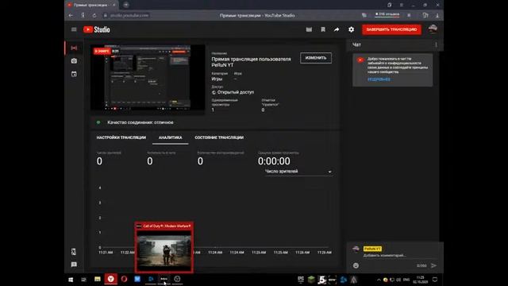
Task: Click the sidebar icon above the feedback icon
Action: tap(74, 252)
